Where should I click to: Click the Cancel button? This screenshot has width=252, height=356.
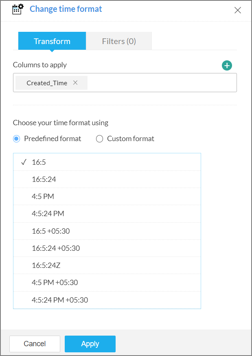pyautogui.click(x=35, y=344)
